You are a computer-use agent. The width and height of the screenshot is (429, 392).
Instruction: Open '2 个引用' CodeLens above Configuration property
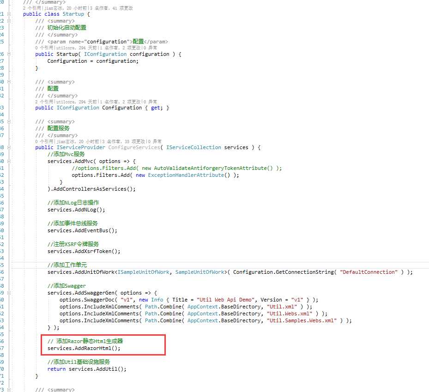(44, 102)
